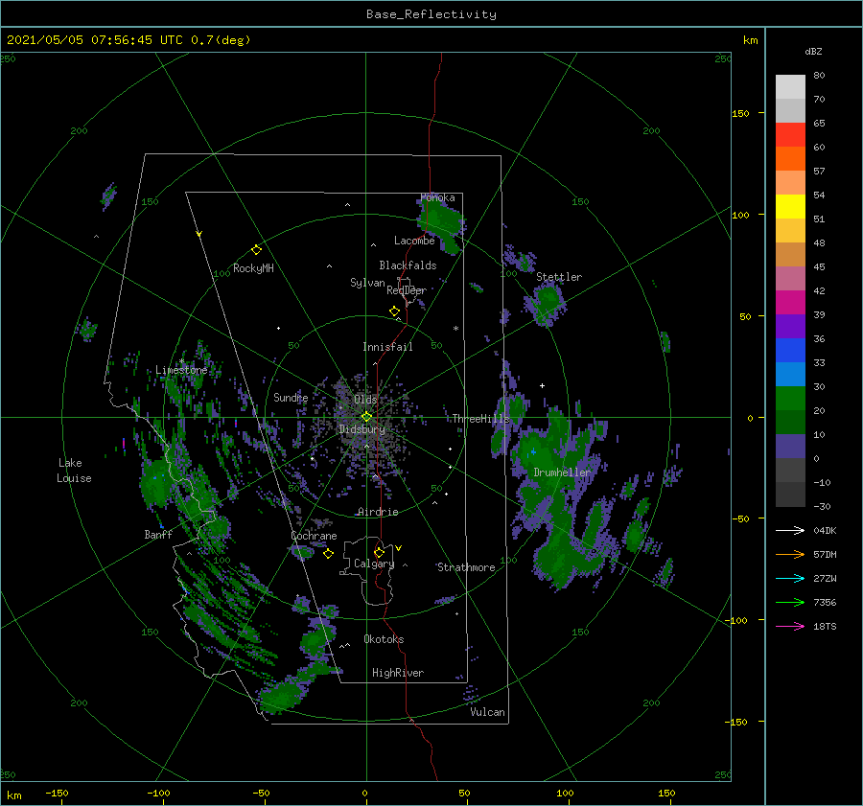Click the Blackfalds label
This screenshot has width=863, height=806.
tap(408, 265)
